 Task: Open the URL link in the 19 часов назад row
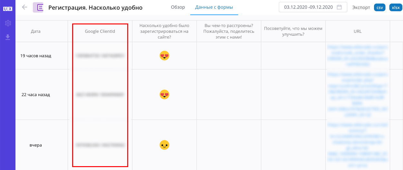358,56
